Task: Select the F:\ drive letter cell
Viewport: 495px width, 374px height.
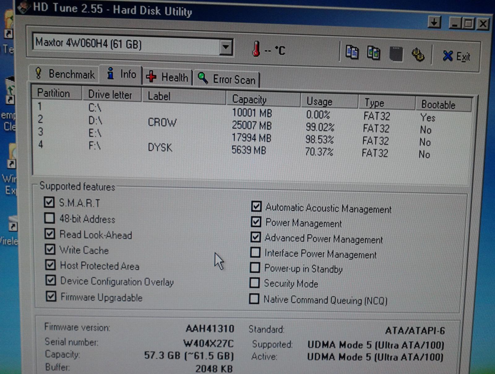Action: click(95, 145)
